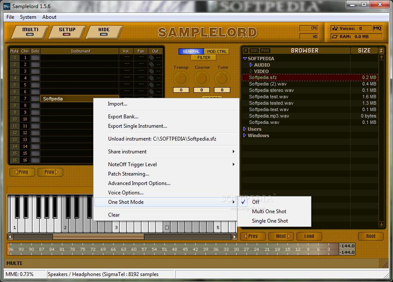The width and height of the screenshot is (393, 282).
Task: Switch browser to FAV view
Action: pos(265,51)
